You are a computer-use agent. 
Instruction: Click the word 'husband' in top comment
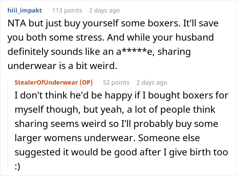click(x=195, y=38)
